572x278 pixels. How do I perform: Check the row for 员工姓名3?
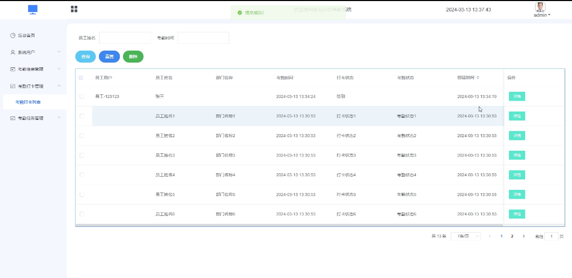coord(82,155)
